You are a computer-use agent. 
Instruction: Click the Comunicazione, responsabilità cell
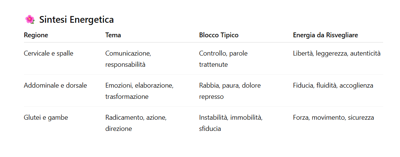128,59
